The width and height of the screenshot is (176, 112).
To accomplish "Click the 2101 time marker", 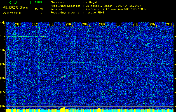I will [x=18, y=24].
